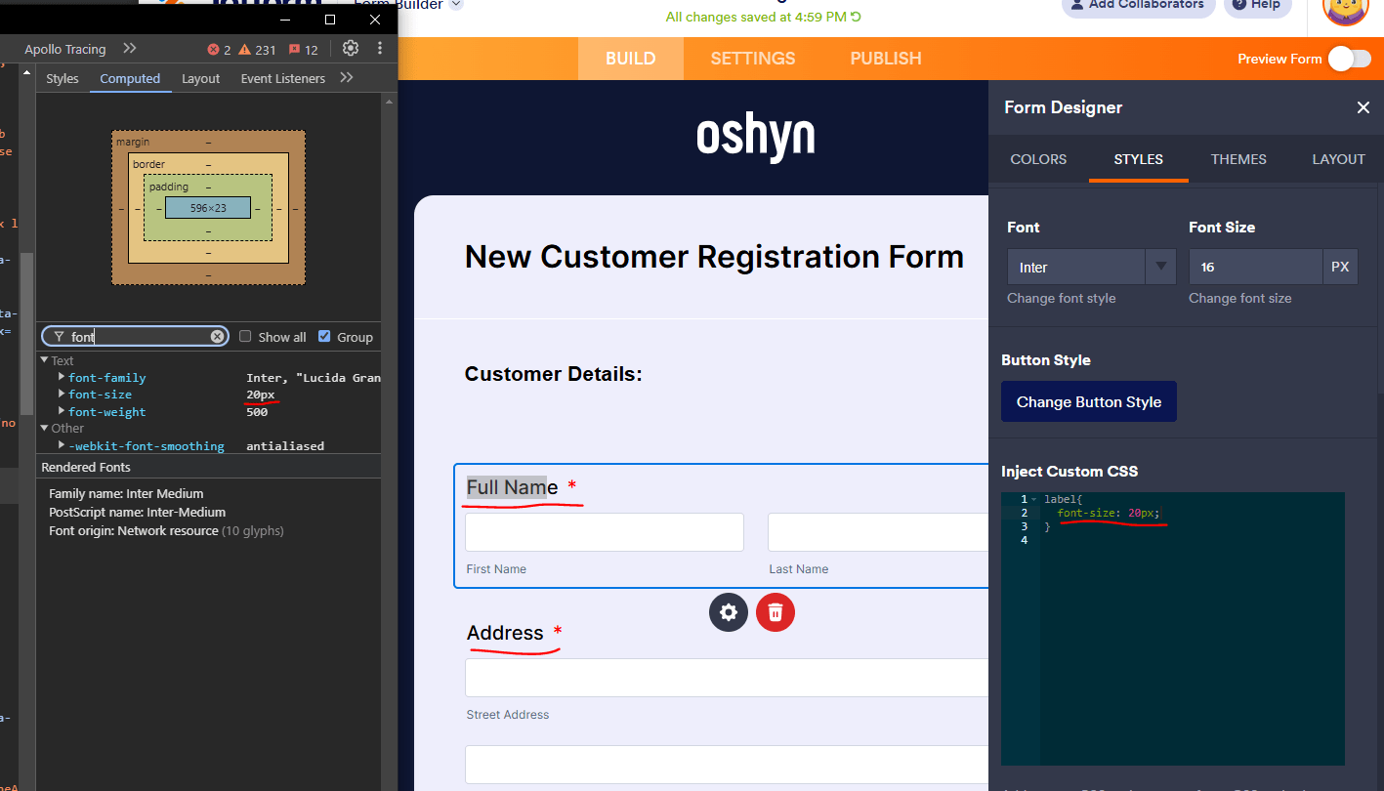The image size is (1384, 791).
Task: Open Layout tab in DevTools
Action: pyautogui.click(x=201, y=78)
